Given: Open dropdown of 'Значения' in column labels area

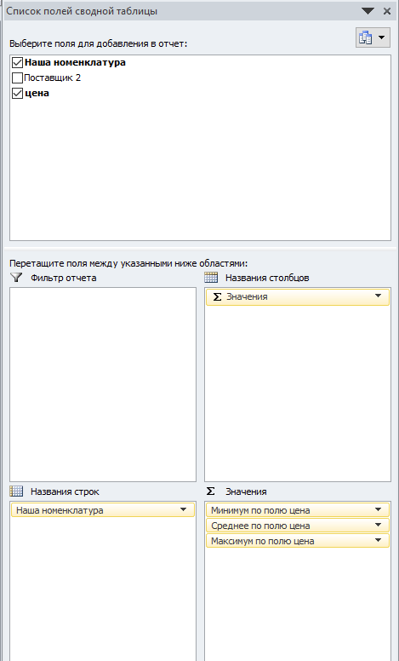Looking at the screenshot, I should (378, 296).
